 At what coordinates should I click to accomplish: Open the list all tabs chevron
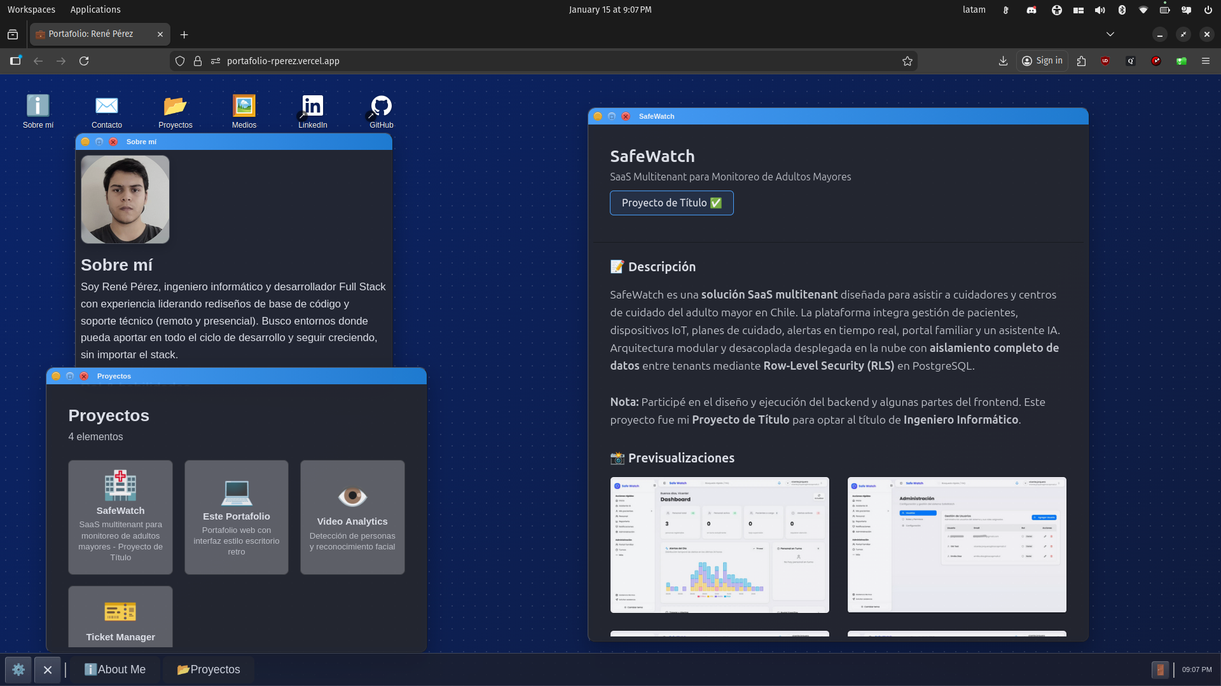1111,34
